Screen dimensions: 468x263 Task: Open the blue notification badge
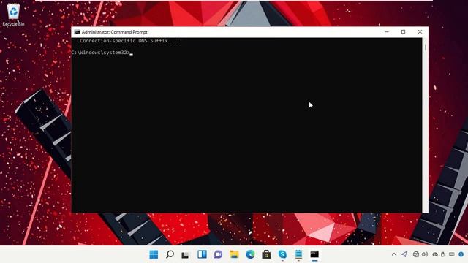(461, 254)
